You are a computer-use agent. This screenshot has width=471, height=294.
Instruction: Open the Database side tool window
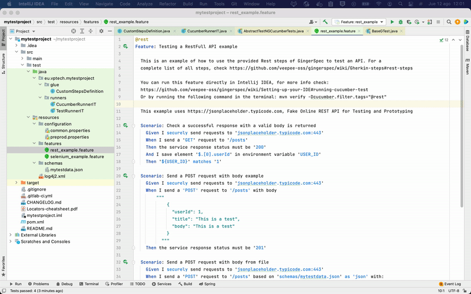(467, 41)
